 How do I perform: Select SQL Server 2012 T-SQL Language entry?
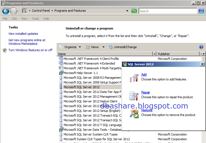tap(92, 125)
